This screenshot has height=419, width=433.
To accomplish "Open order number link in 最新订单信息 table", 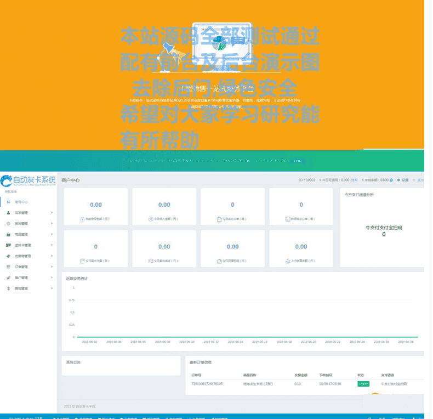I will coord(207,384).
